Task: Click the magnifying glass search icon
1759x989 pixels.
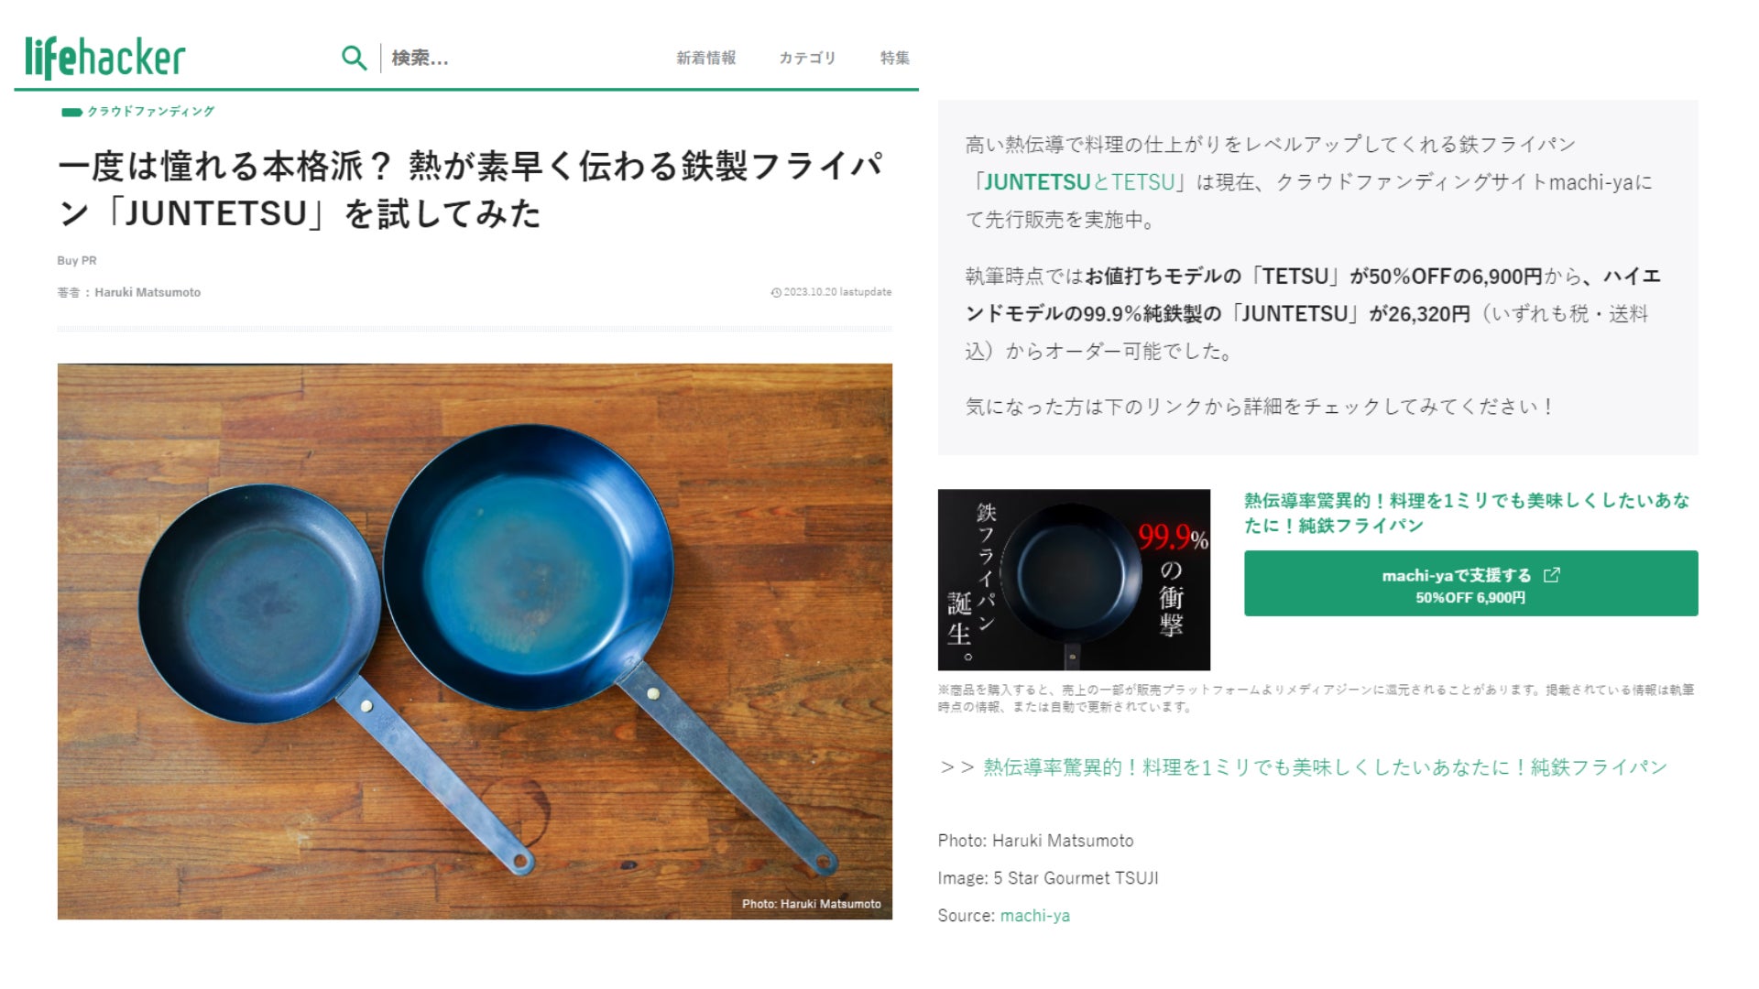Action: 354,58
